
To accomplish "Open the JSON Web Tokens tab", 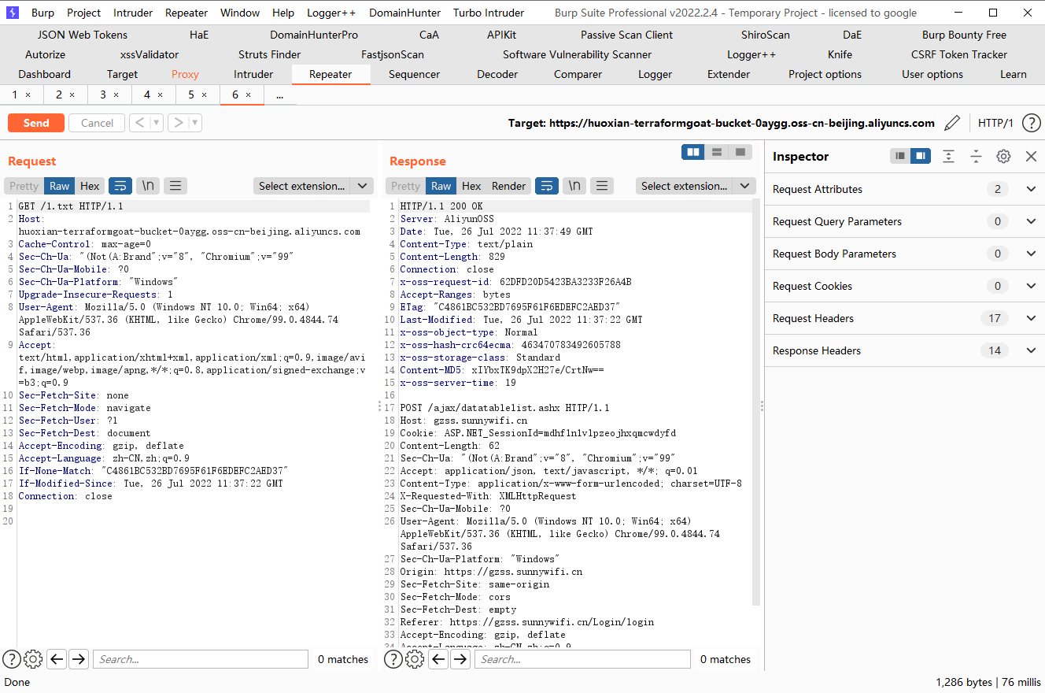I will point(83,35).
